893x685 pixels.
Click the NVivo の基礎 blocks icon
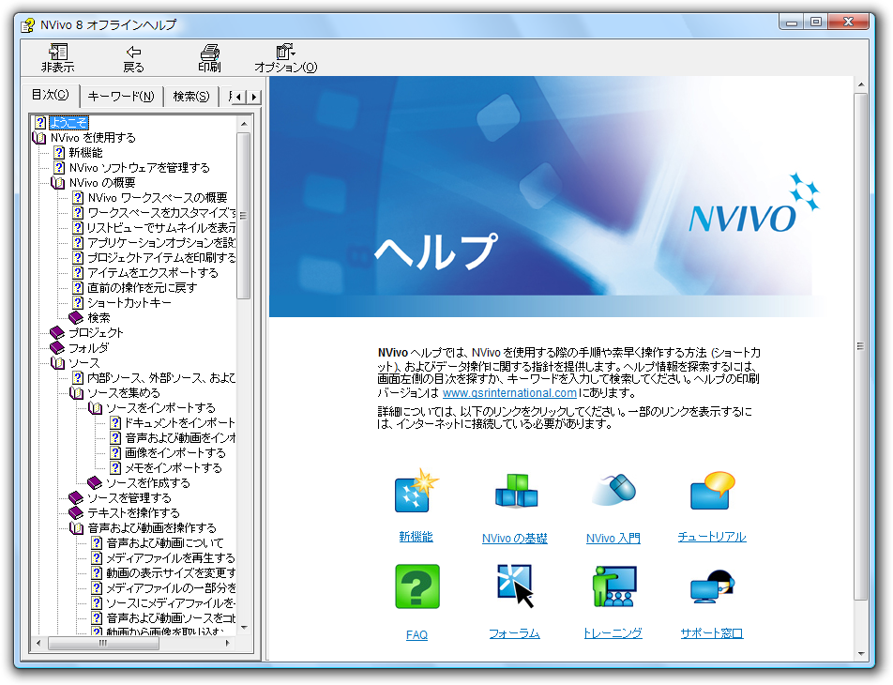[516, 491]
